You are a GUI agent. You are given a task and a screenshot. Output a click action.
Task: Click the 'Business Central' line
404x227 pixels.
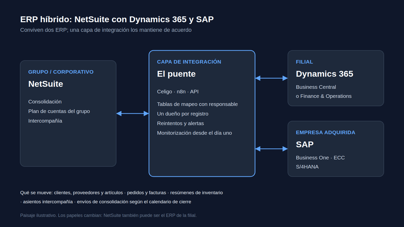[316, 87]
